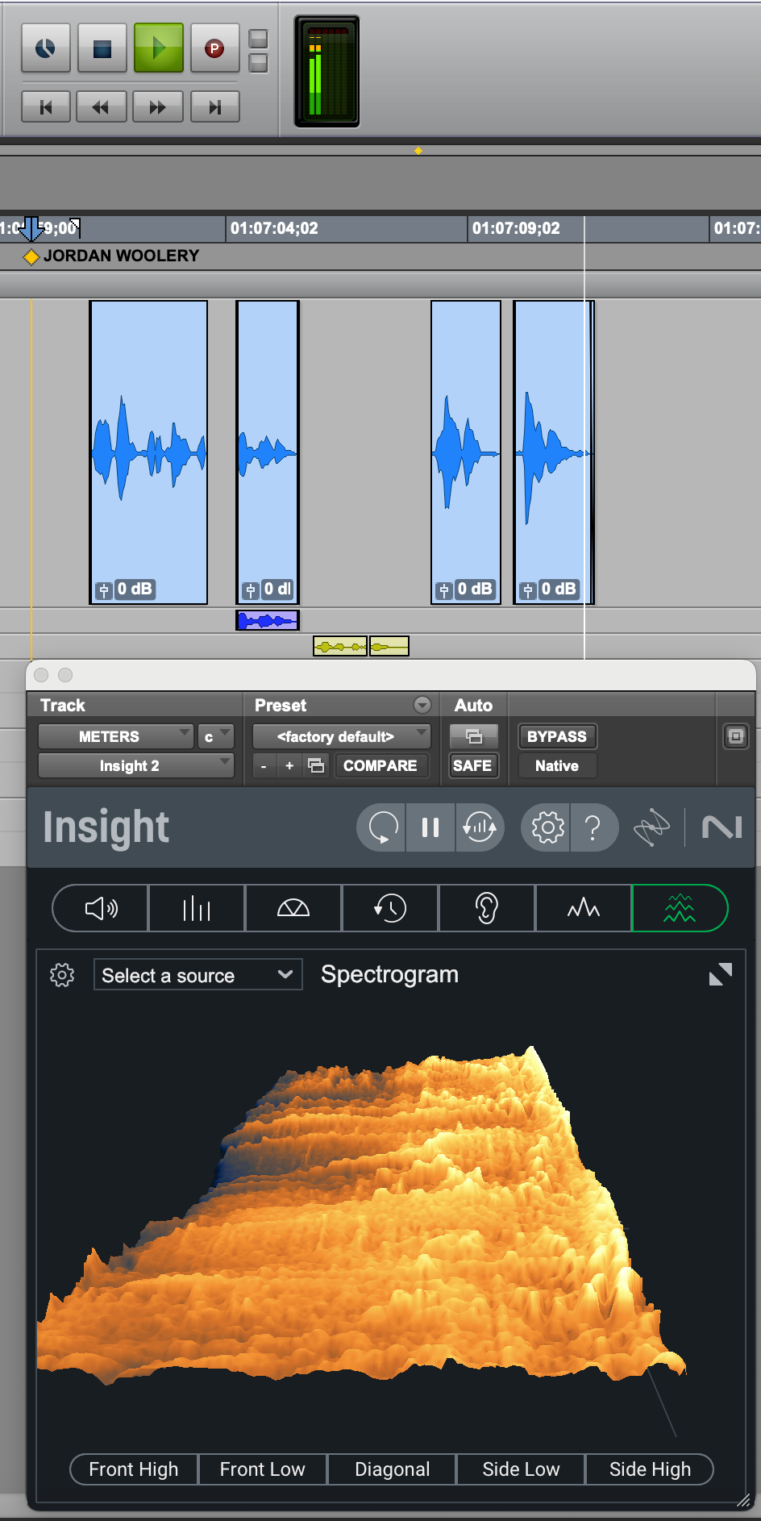Screen dimensions: 761x1521
Task: Pause the Insight metering
Action: [430, 827]
